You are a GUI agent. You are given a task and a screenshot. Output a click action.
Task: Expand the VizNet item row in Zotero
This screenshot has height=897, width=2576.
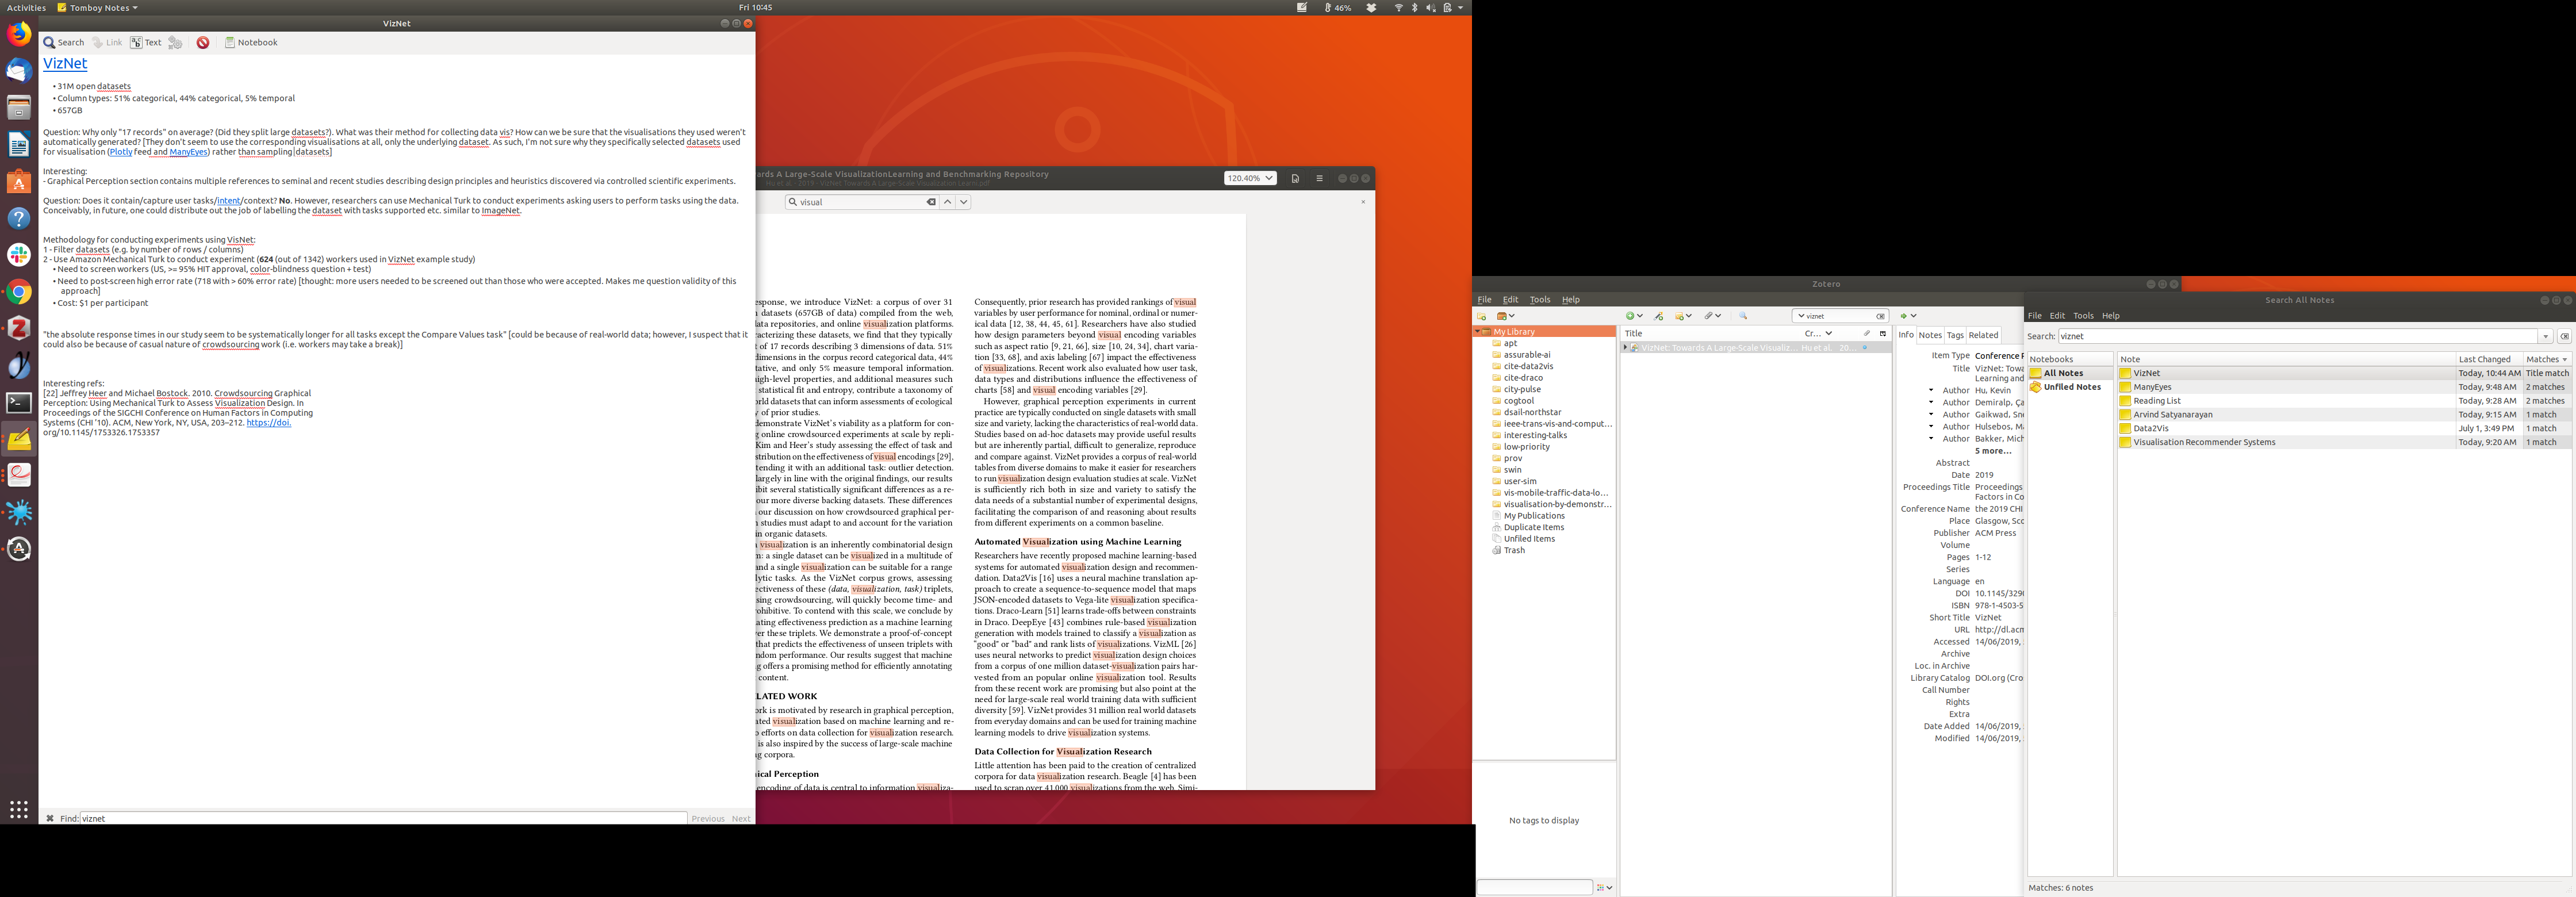click(1625, 348)
